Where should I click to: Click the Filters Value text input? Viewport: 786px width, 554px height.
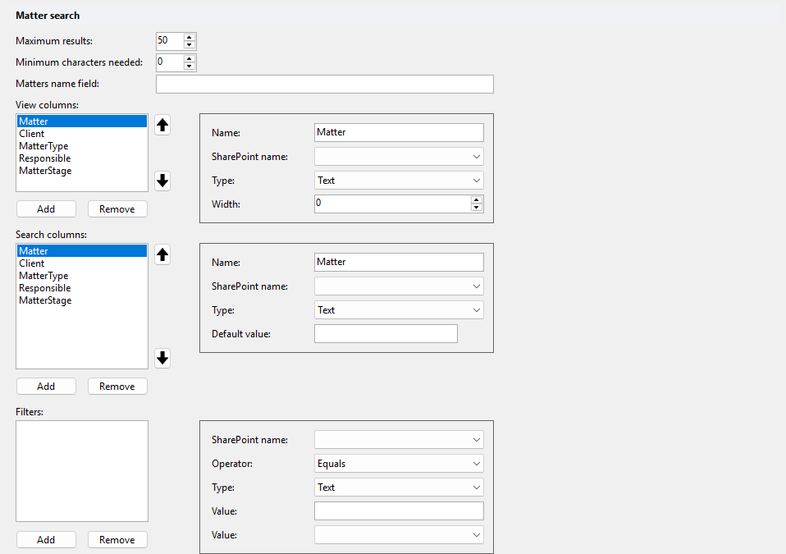(x=399, y=511)
